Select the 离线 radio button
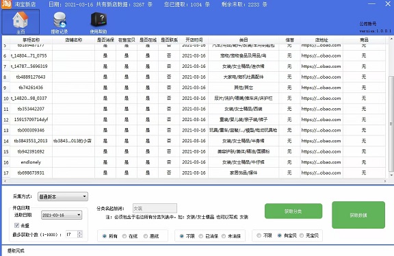This screenshot has width=394, height=256. [146, 236]
